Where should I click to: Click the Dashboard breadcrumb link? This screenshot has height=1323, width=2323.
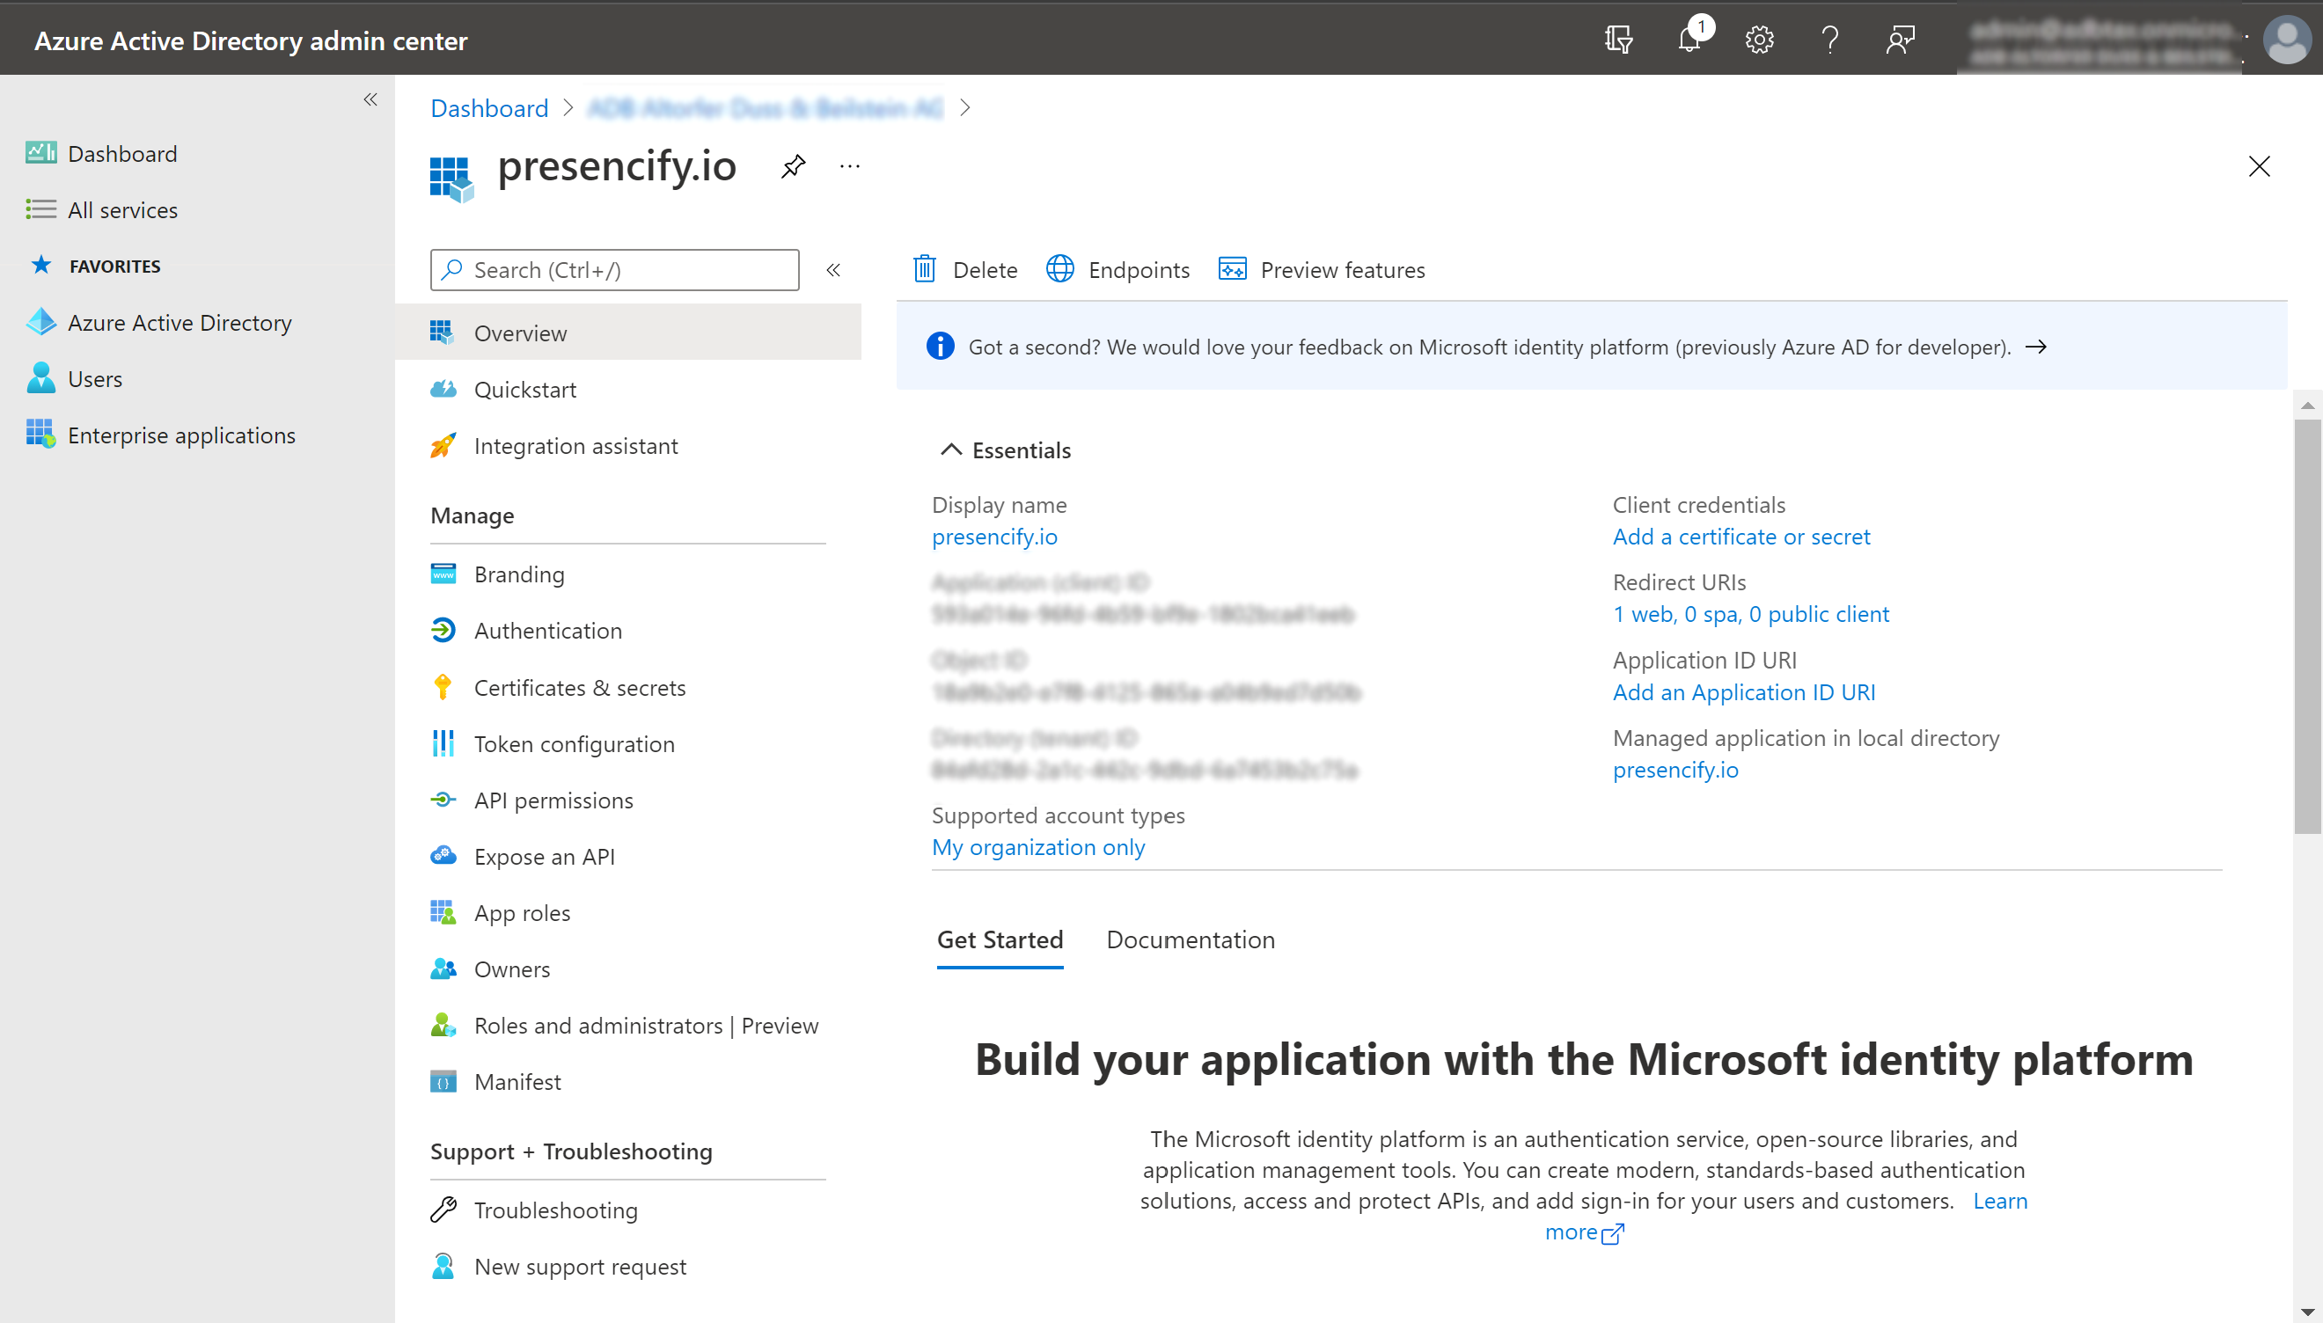tap(489, 108)
